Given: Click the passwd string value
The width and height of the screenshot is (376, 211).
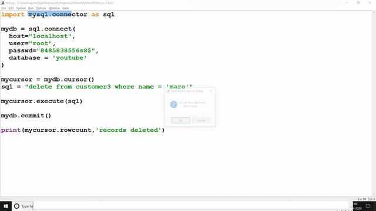Looking at the screenshot, I should 66,50.
